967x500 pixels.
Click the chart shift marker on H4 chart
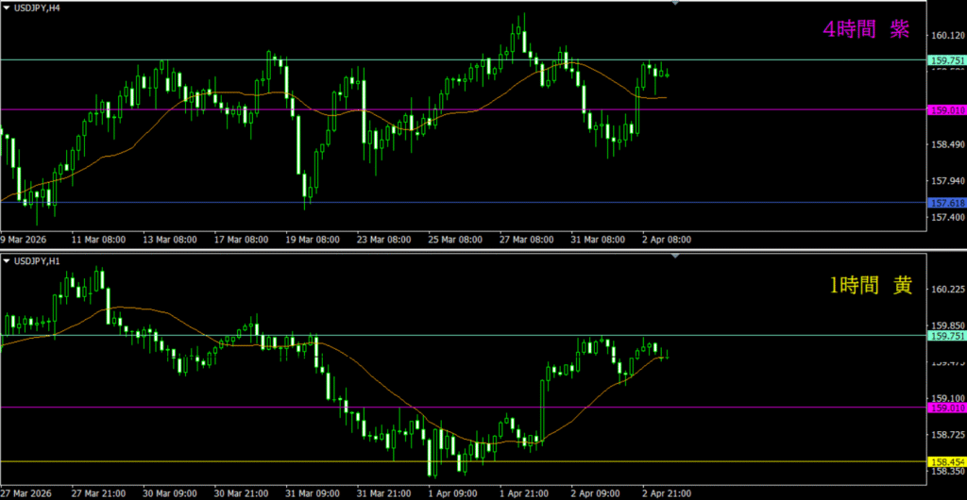[674, 4]
